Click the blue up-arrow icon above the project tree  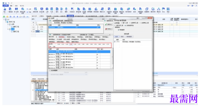click(x=18, y=17)
